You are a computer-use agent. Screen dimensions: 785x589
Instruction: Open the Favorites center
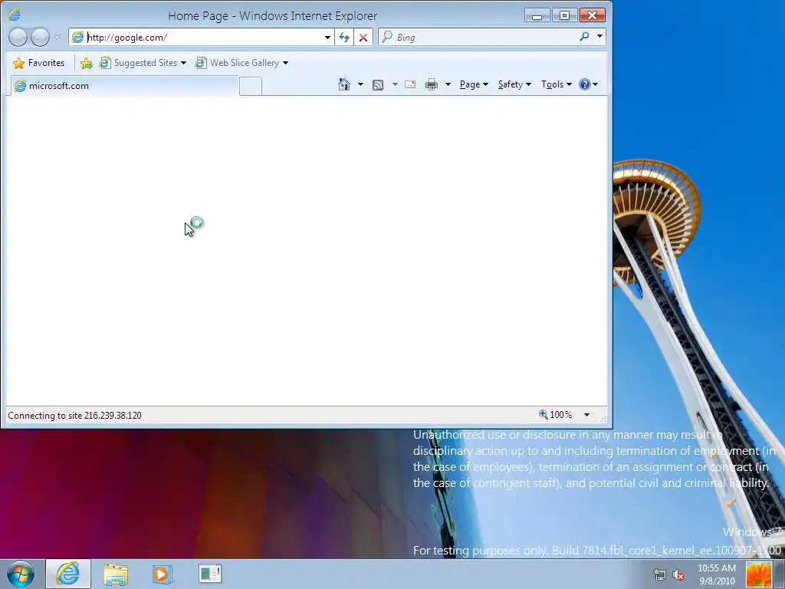[39, 63]
